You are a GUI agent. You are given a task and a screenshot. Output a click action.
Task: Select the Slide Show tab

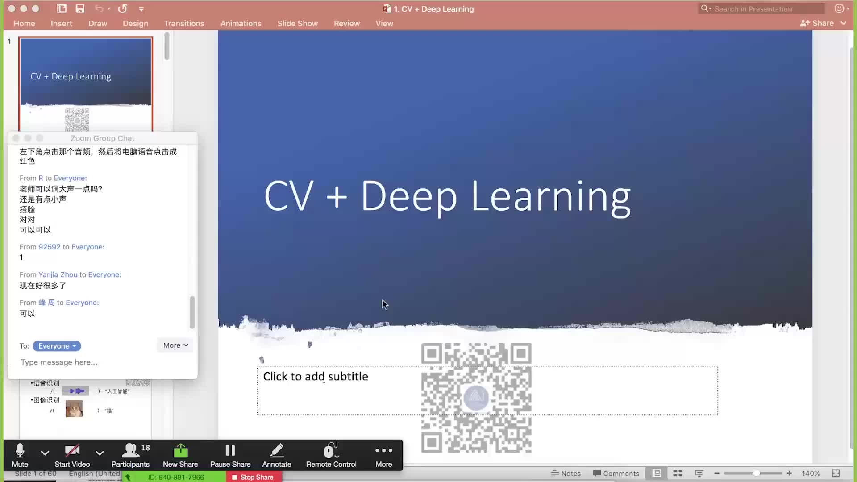(297, 23)
